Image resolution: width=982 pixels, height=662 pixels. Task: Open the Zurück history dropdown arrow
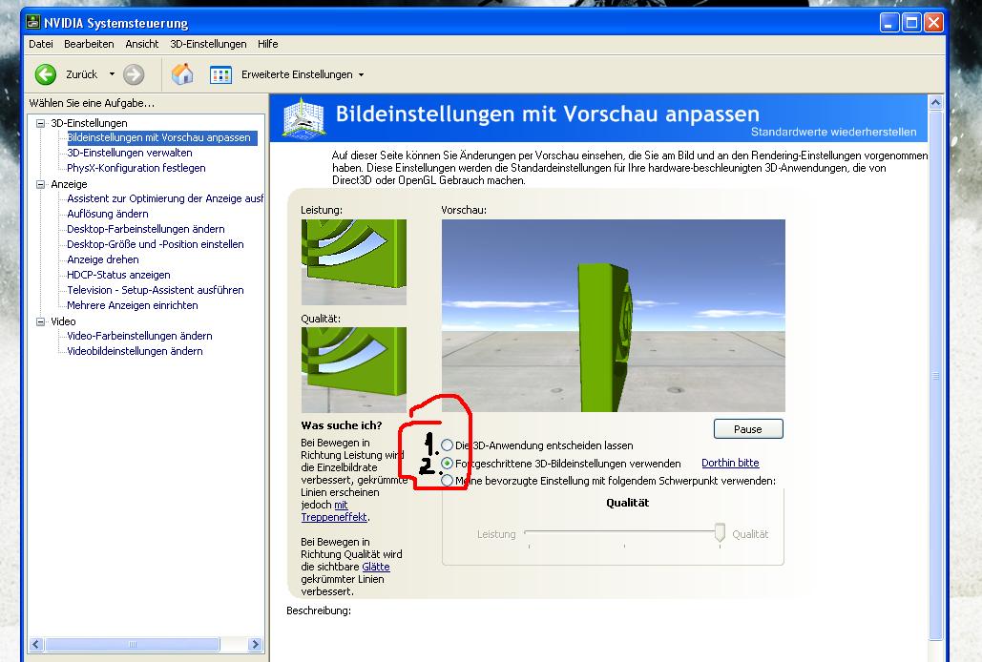112,74
